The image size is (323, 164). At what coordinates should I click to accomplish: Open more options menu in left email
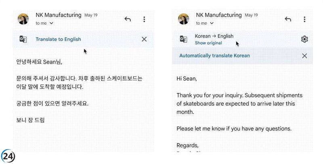144,19
